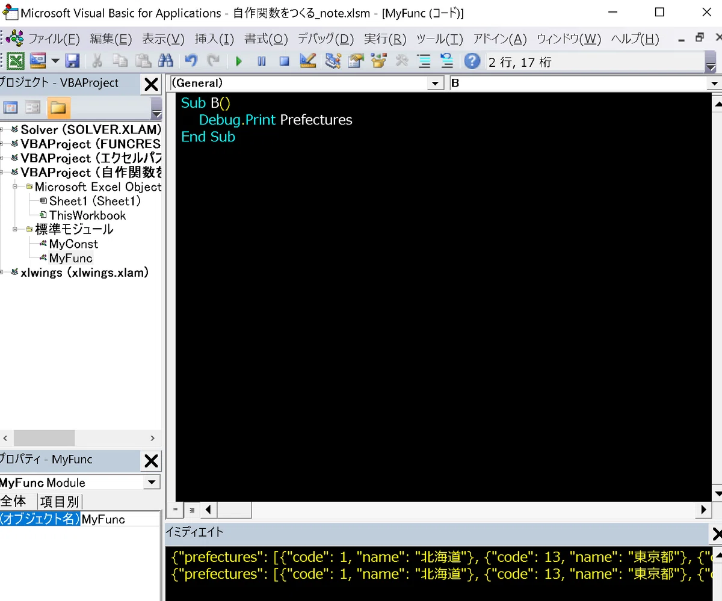
Task: Run the Sub with the green play icon
Action: (x=239, y=61)
